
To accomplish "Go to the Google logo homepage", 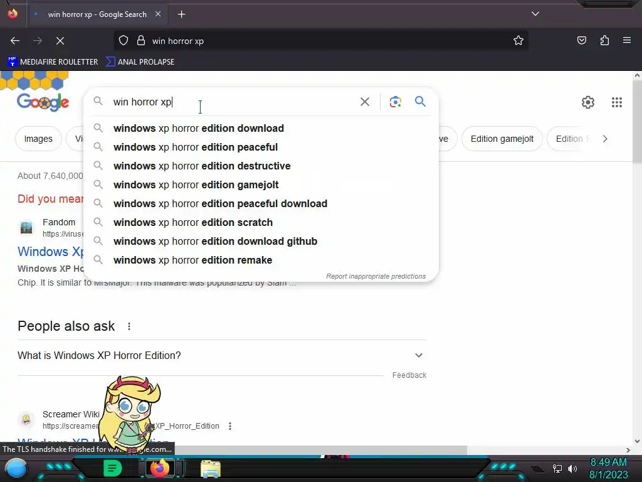I will click(43, 102).
